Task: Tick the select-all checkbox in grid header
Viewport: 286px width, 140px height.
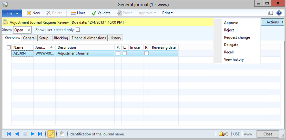Action: click(9, 47)
